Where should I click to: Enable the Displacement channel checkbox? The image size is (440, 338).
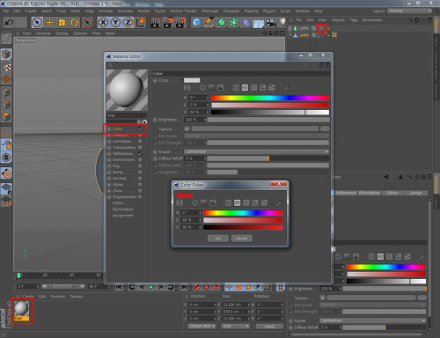coord(140,197)
